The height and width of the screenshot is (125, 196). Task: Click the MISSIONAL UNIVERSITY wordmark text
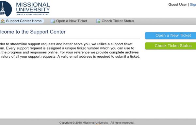[x=33, y=7]
